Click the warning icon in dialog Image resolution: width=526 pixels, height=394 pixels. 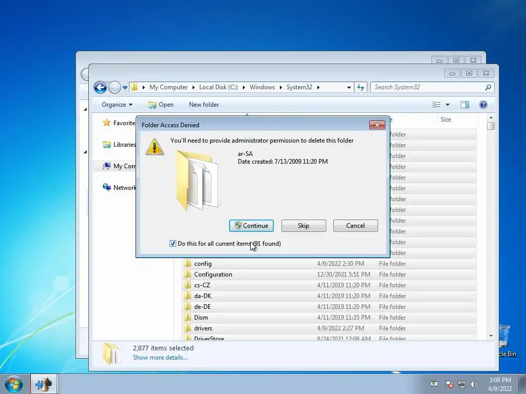[x=154, y=146]
